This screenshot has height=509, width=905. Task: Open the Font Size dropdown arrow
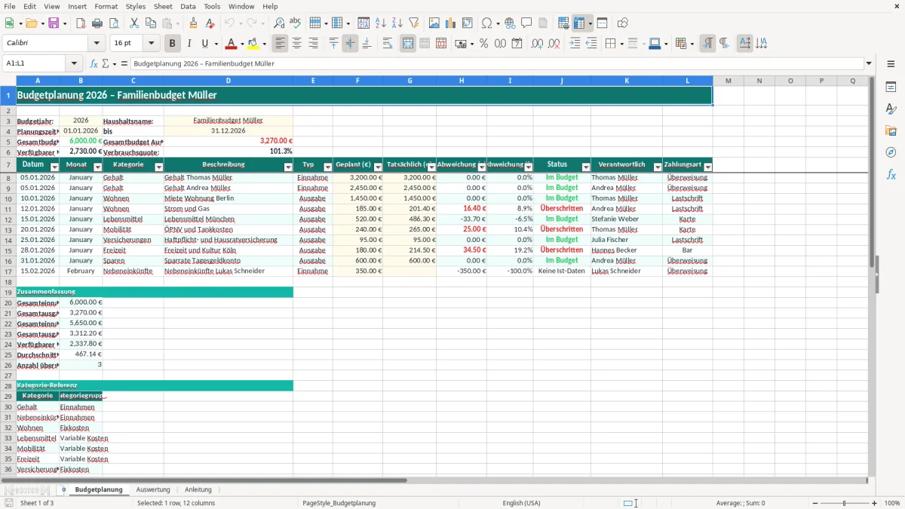(152, 44)
